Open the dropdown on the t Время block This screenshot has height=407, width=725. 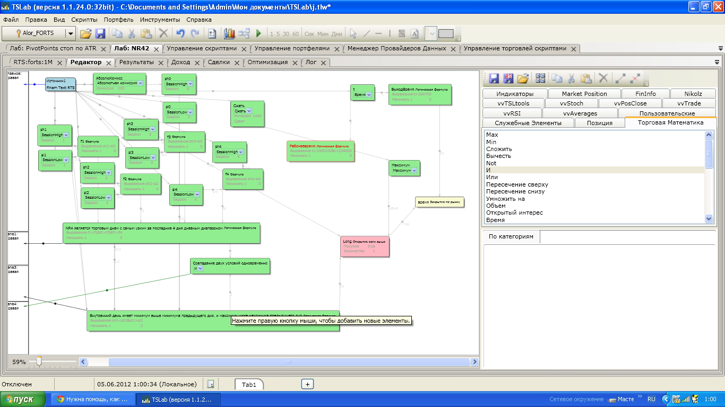click(x=368, y=94)
